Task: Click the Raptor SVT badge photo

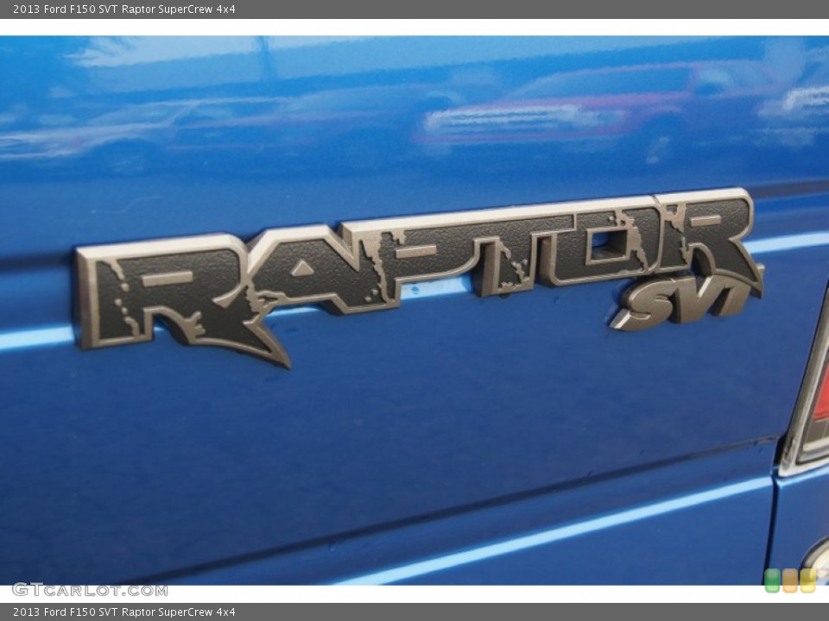Action: pos(414,310)
